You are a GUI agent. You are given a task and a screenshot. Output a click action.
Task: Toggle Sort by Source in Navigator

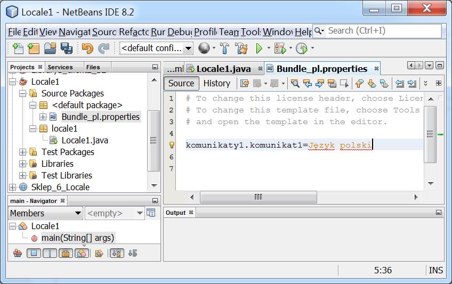(133, 253)
